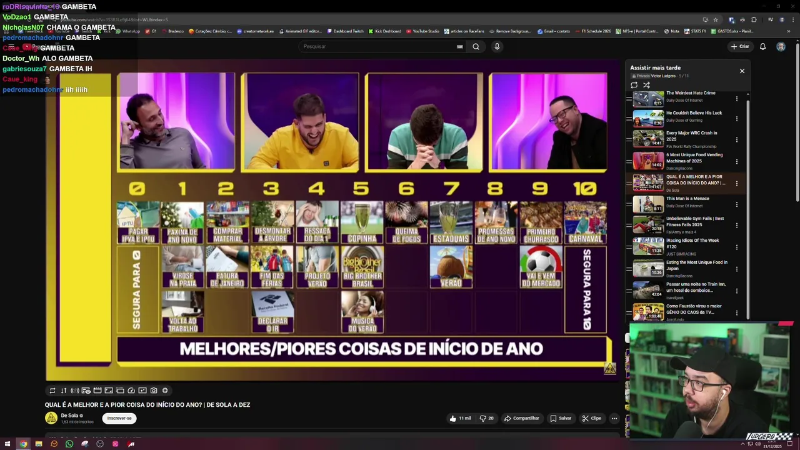The image size is (800, 450).
Task: Open options for Eating the Most Unique Food
Action: click(736, 269)
